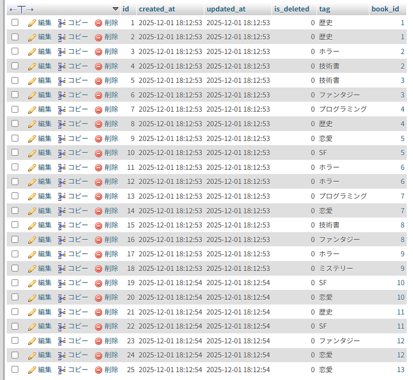
Task: Click the pencil edit icon for row id 7
Action: tap(32, 110)
